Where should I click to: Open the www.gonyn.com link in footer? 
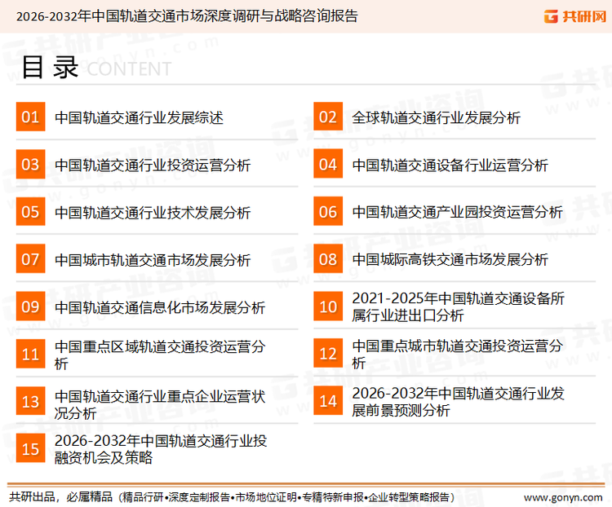pyautogui.click(x=563, y=497)
